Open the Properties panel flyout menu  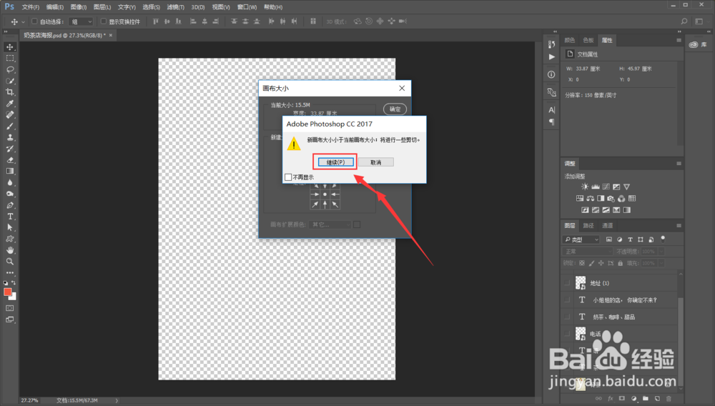pos(679,40)
